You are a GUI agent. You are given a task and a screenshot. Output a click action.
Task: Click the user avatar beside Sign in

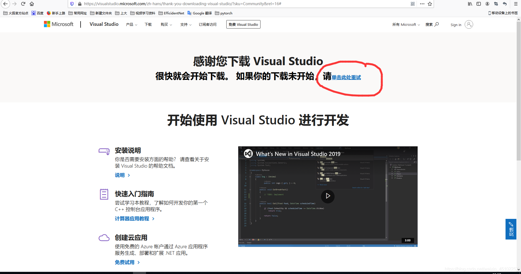(469, 24)
